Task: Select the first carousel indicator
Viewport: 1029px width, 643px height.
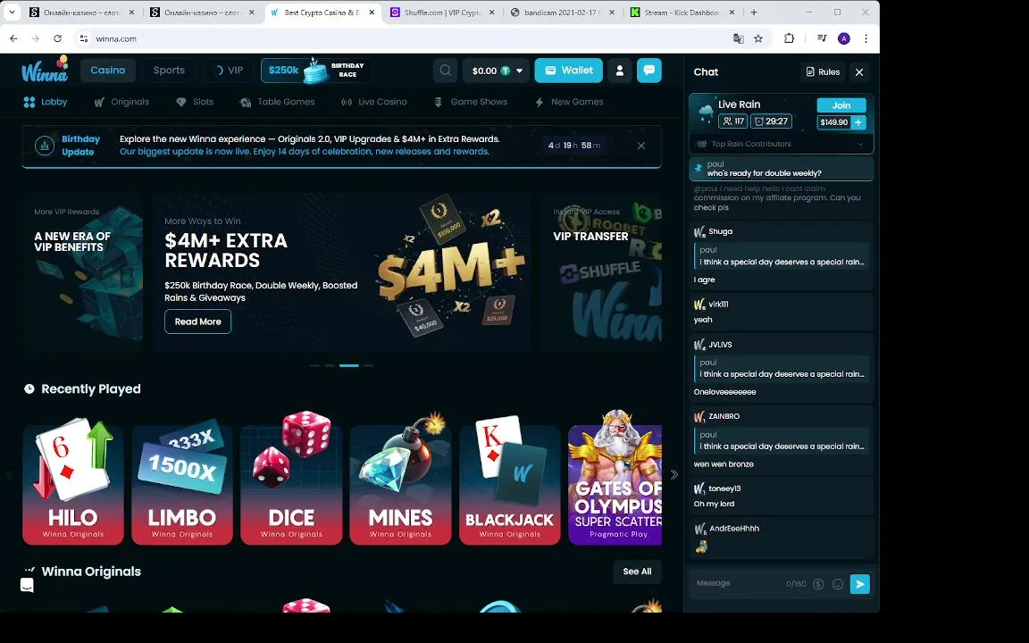Action: [x=314, y=365]
